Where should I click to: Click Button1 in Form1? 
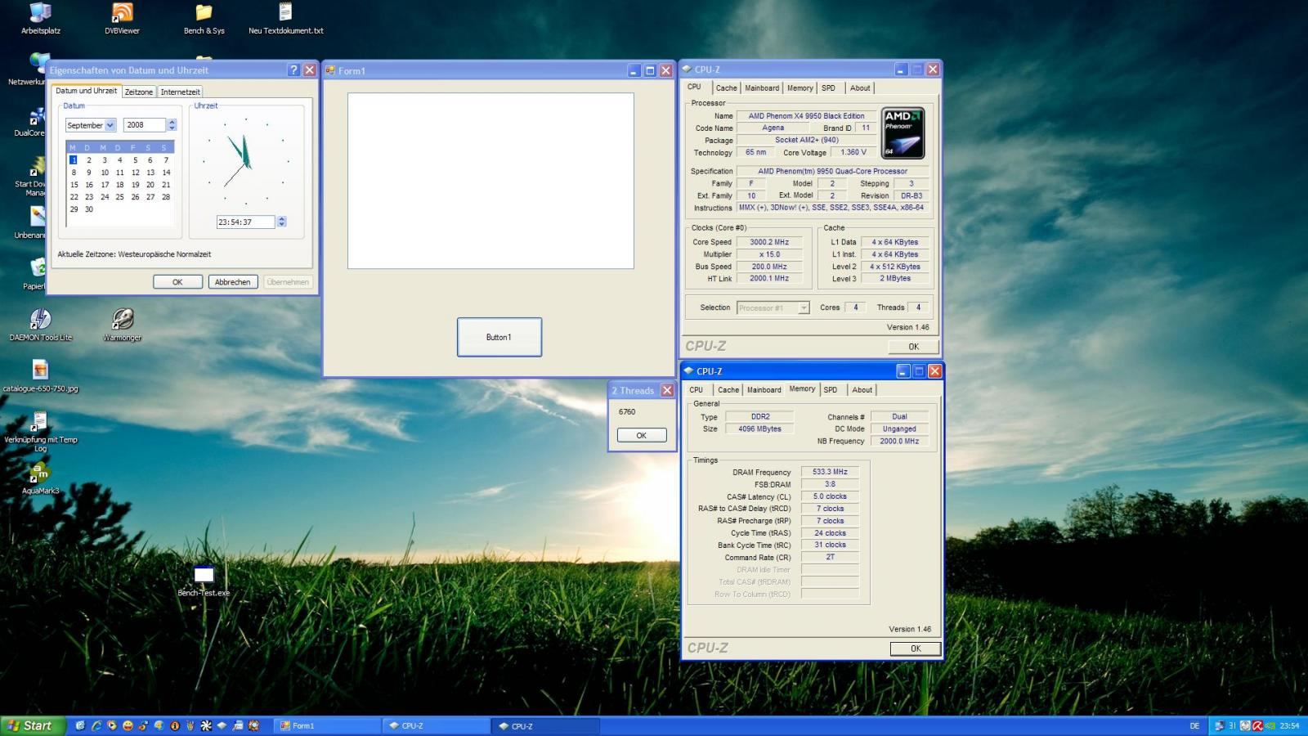(x=499, y=337)
